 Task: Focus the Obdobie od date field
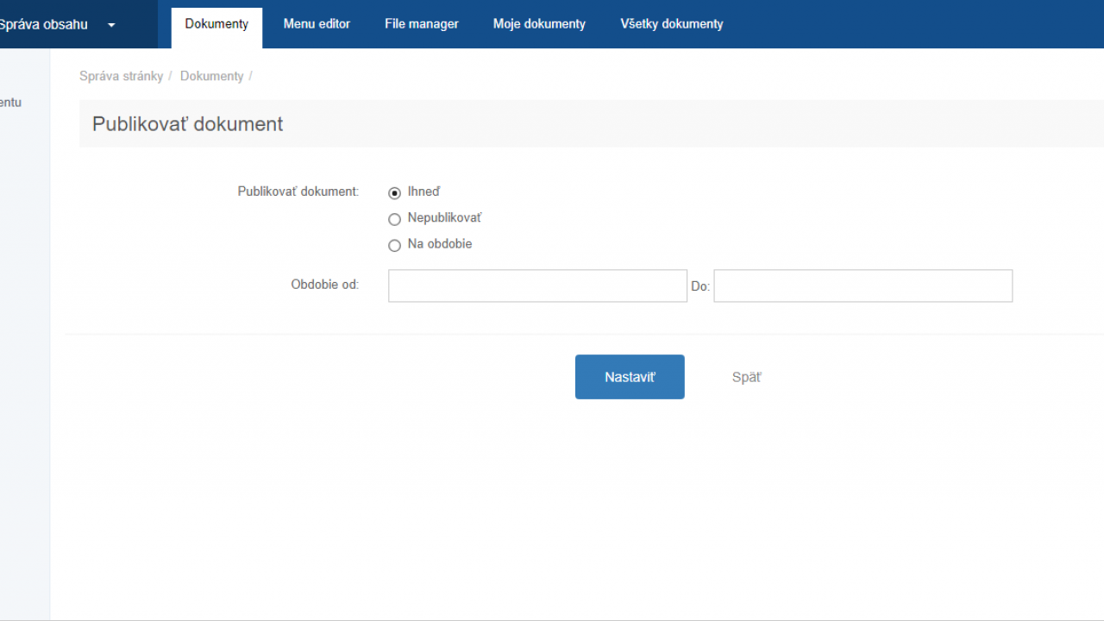pos(537,285)
